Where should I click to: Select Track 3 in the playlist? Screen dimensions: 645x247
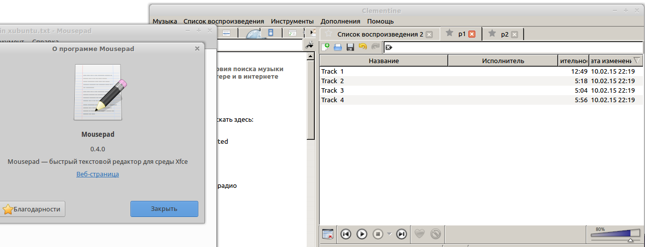pos(333,91)
